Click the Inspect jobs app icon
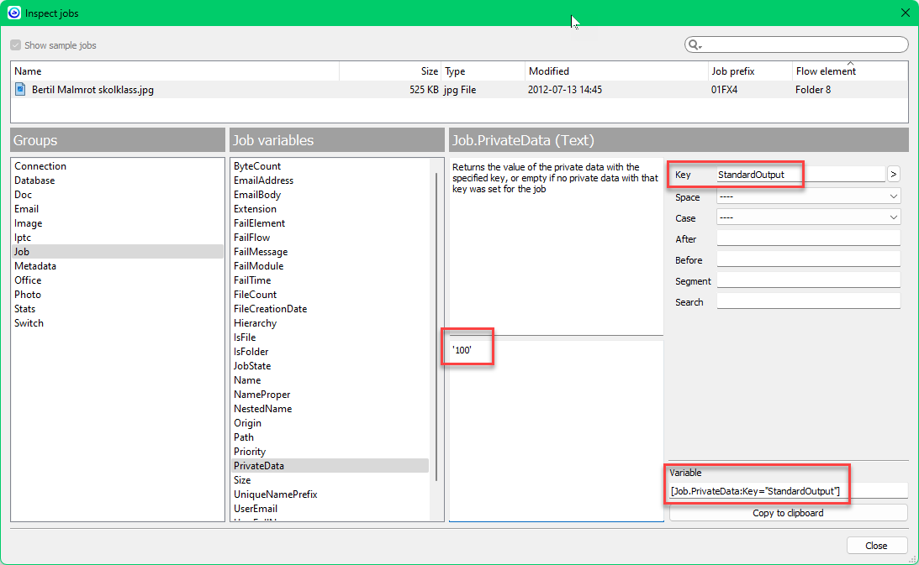The image size is (919, 565). [x=13, y=13]
